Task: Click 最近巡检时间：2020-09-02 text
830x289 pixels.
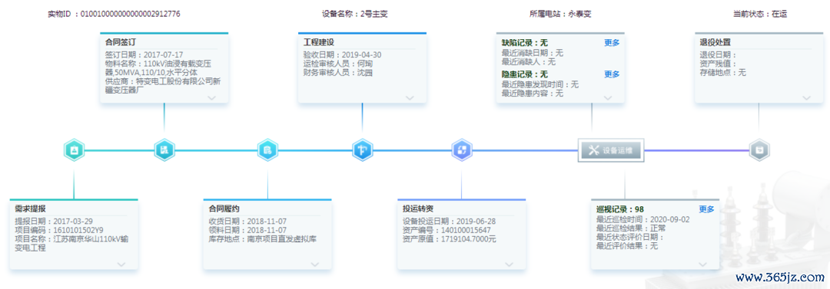Action: [643, 220]
